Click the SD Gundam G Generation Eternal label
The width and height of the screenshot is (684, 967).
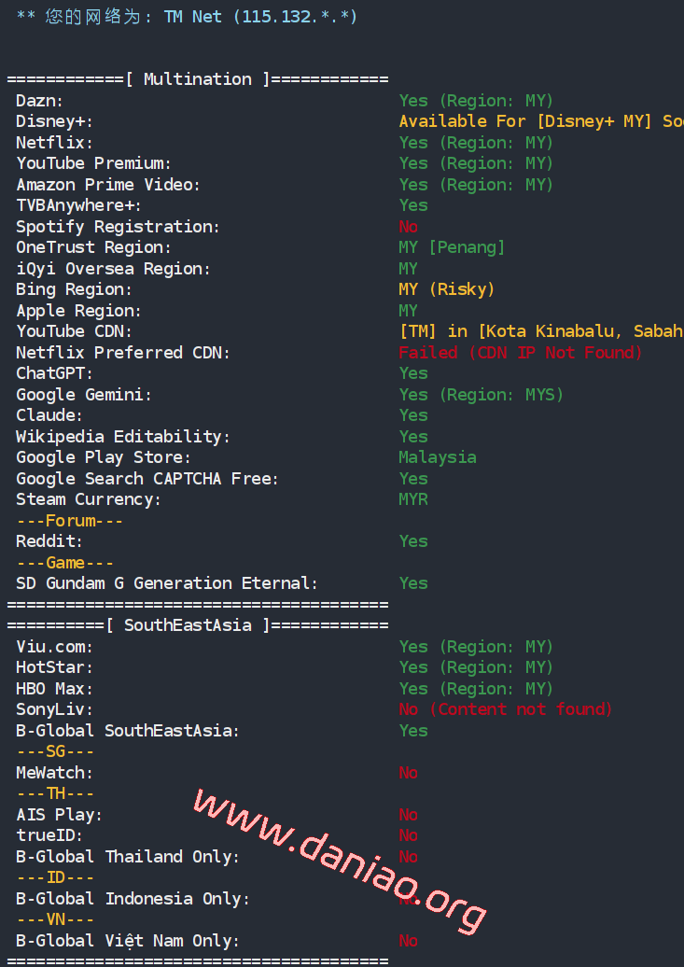(x=167, y=583)
